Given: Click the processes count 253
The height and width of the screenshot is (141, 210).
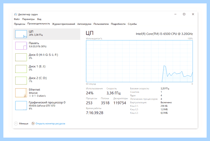Looking at the screenshot, I should pos(89,103).
